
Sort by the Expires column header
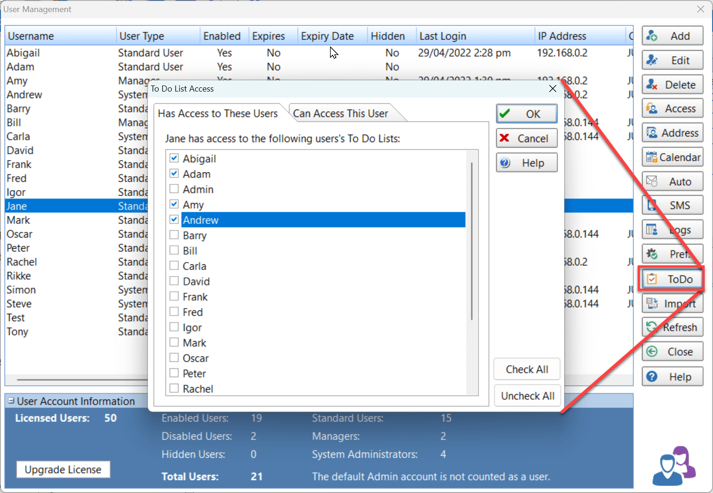coord(273,36)
